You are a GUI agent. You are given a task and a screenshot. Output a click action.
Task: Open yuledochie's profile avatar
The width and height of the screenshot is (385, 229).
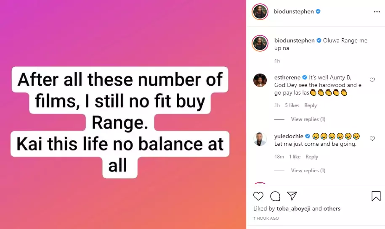coord(260,139)
